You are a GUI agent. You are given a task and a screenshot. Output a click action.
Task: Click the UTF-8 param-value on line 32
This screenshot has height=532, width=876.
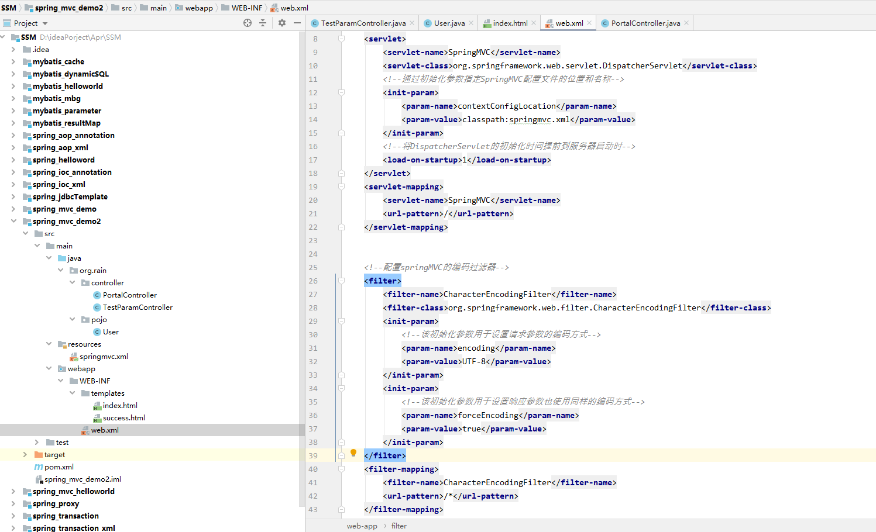click(474, 361)
